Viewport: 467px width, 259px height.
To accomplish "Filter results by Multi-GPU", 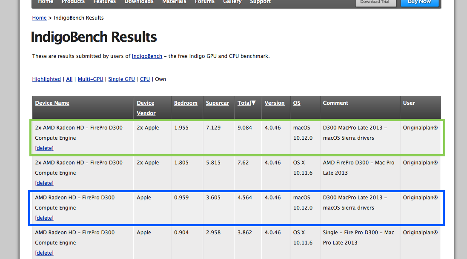I will tap(91, 79).
